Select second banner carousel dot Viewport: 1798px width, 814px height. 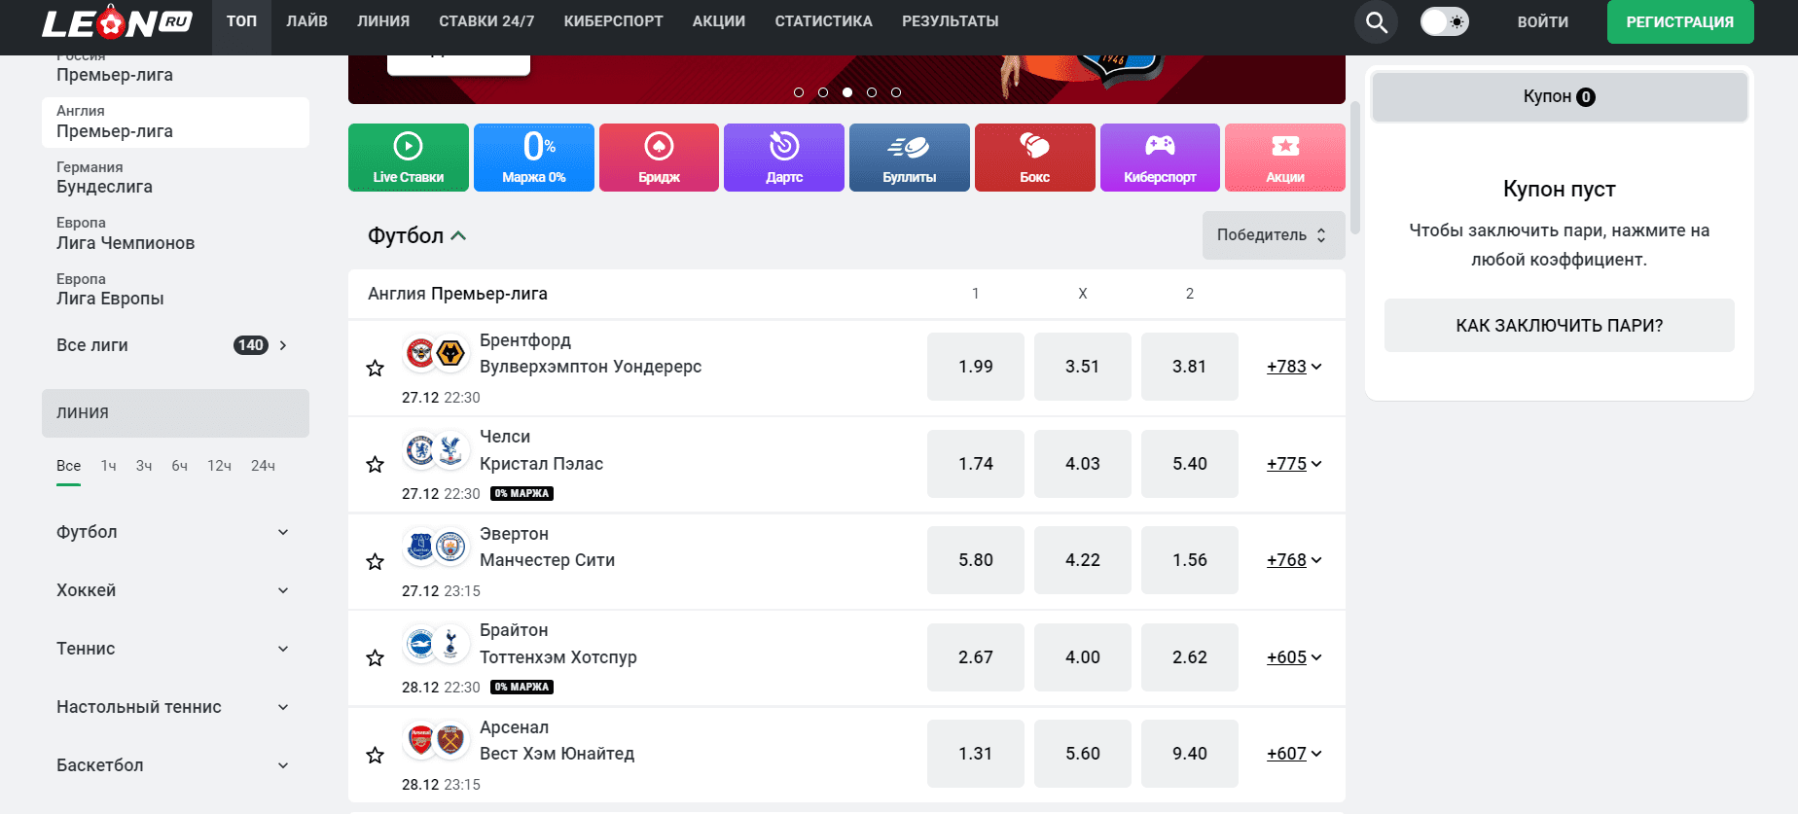coord(823,92)
